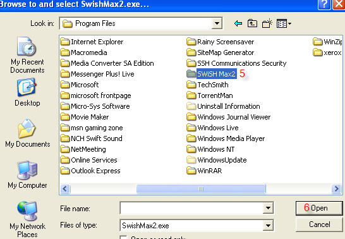Select the microsoft frontpage folder
This screenshot has width=345, height=239.
click(x=95, y=95)
